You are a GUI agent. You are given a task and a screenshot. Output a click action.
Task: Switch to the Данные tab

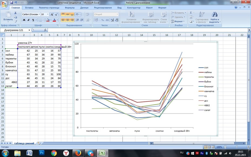click(84, 8)
